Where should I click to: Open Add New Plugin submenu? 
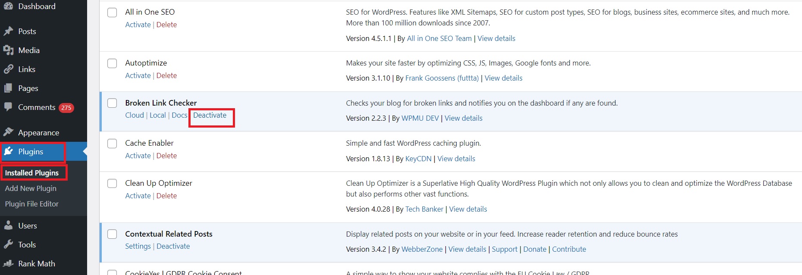coord(31,188)
